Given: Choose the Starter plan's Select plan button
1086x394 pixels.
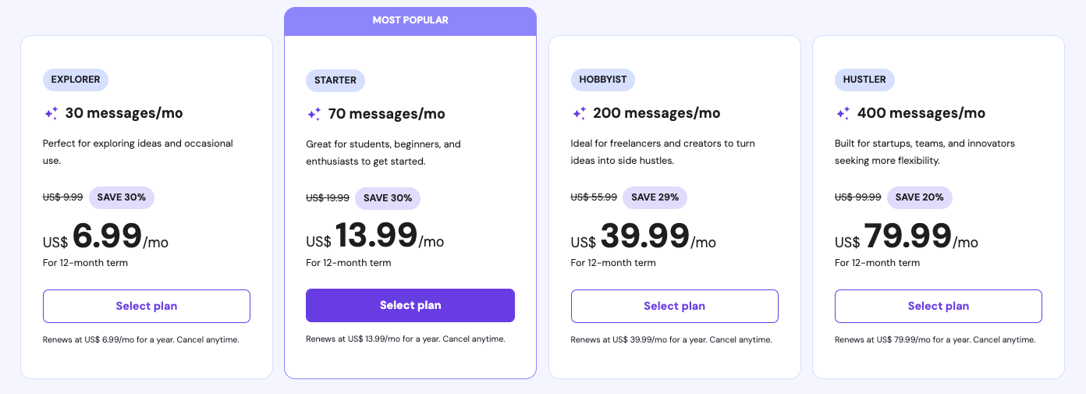Looking at the screenshot, I should pyautogui.click(x=410, y=305).
